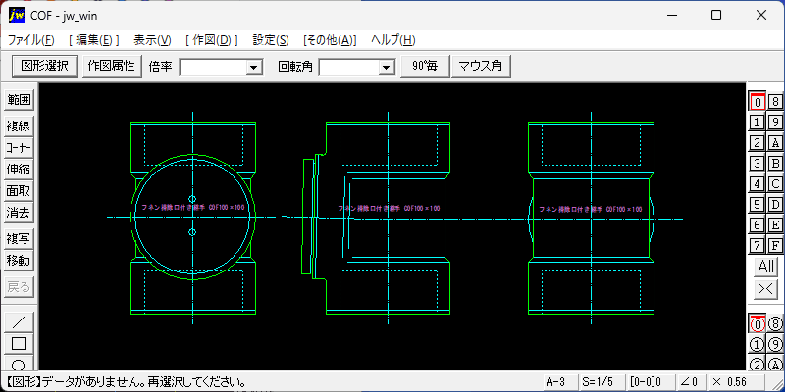Open the 編集(E) menu
The height and width of the screenshot is (392, 785).
(94, 40)
